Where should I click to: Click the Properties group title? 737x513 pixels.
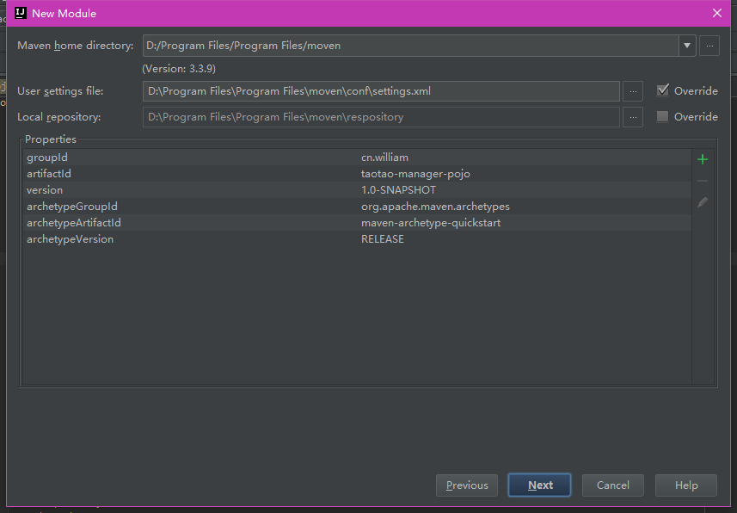[50, 139]
